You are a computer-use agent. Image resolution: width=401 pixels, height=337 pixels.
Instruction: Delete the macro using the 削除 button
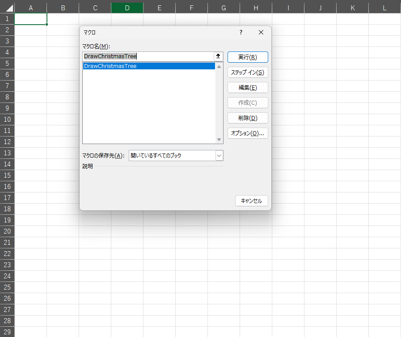tap(248, 118)
